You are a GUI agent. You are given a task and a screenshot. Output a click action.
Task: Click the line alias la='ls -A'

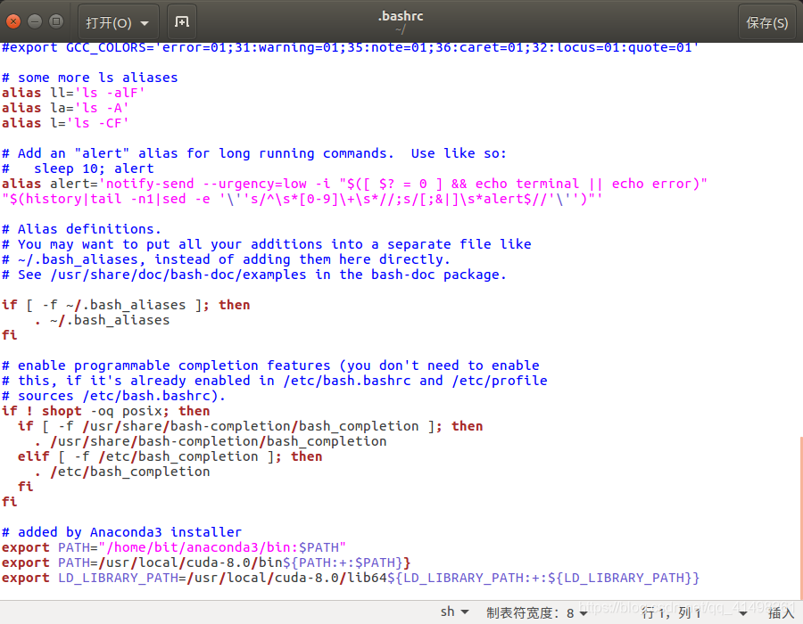click(65, 108)
